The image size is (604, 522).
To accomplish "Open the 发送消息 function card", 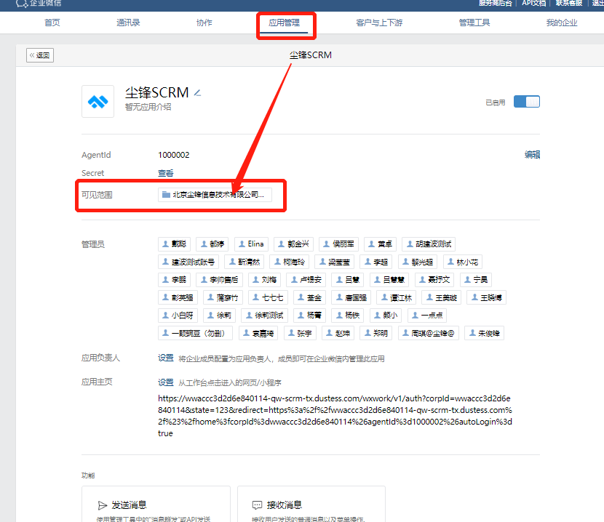I will [156, 505].
